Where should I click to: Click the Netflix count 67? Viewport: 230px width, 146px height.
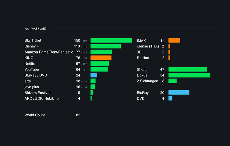tap(78, 64)
